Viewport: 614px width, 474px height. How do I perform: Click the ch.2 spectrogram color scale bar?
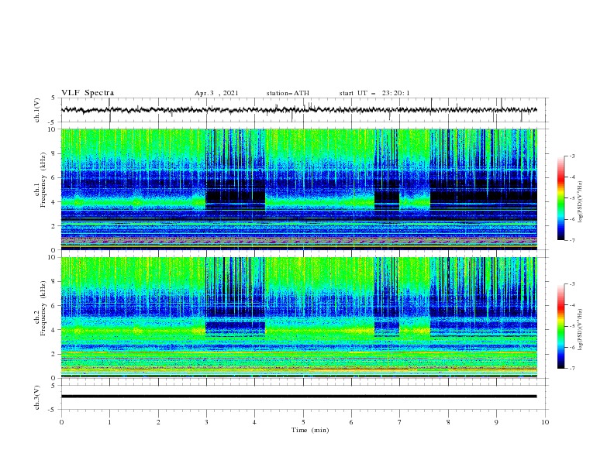561,326
